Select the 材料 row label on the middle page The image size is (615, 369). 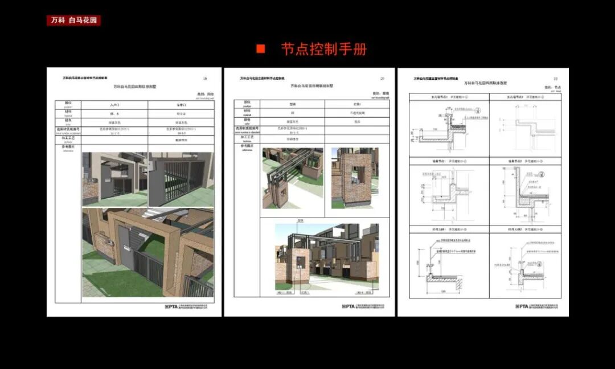(x=247, y=113)
